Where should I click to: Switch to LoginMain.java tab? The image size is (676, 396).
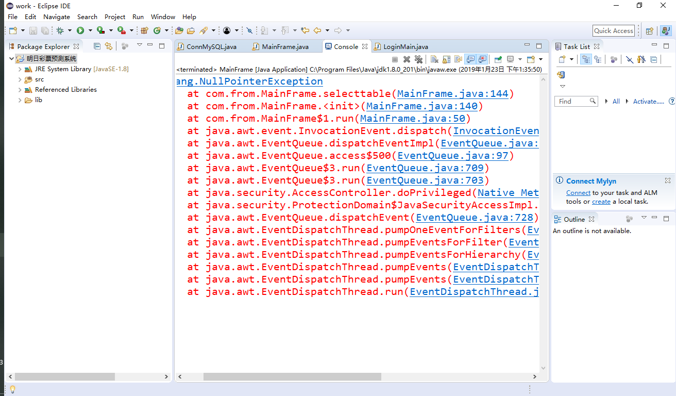tap(405, 46)
